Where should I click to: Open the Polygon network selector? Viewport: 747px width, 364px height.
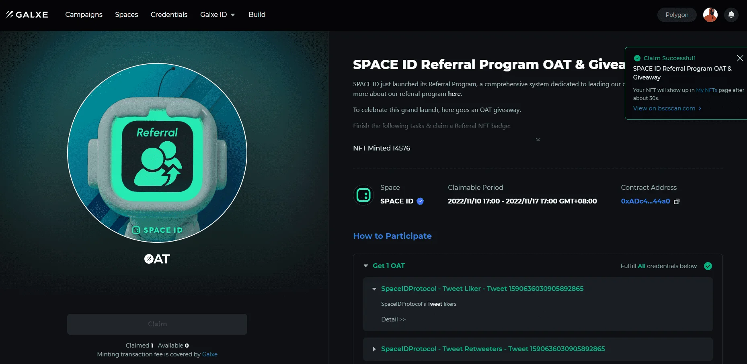[677, 15]
